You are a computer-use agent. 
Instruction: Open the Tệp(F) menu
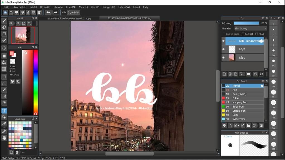tap(6, 7)
